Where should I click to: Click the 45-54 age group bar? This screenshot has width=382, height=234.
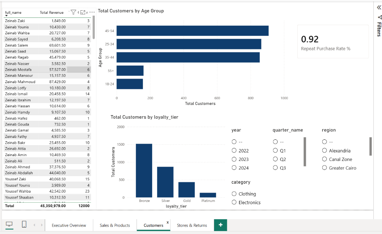192,31
